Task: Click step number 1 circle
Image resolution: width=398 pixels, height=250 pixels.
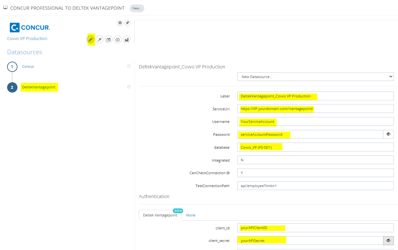Action: tap(12, 67)
